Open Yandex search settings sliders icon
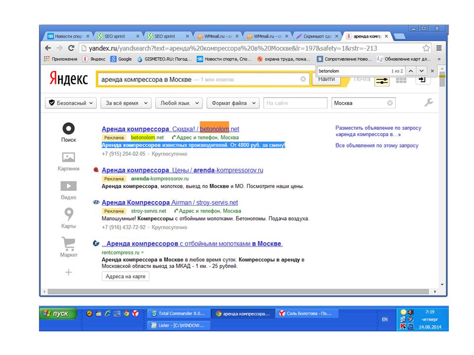 [x=382, y=81]
